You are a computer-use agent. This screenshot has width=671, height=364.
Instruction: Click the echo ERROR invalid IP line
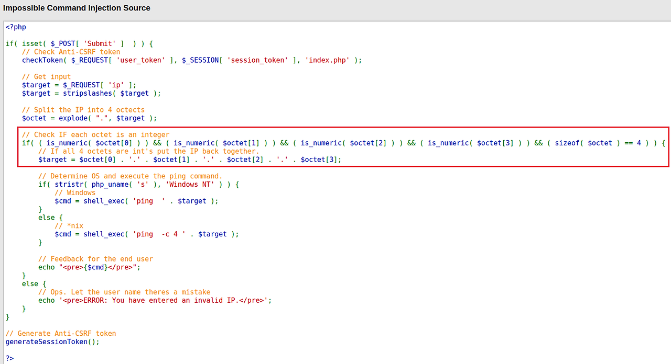pos(155,301)
